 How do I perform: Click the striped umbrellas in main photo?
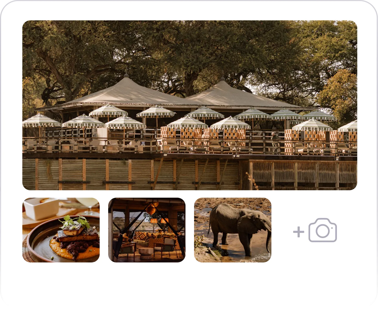[190, 118]
